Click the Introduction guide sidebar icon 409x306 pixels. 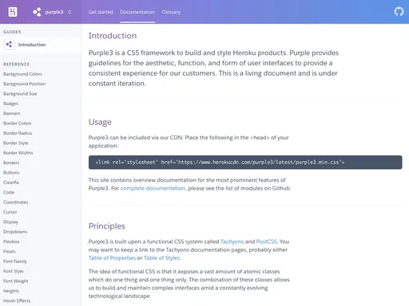[x=9, y=45]
